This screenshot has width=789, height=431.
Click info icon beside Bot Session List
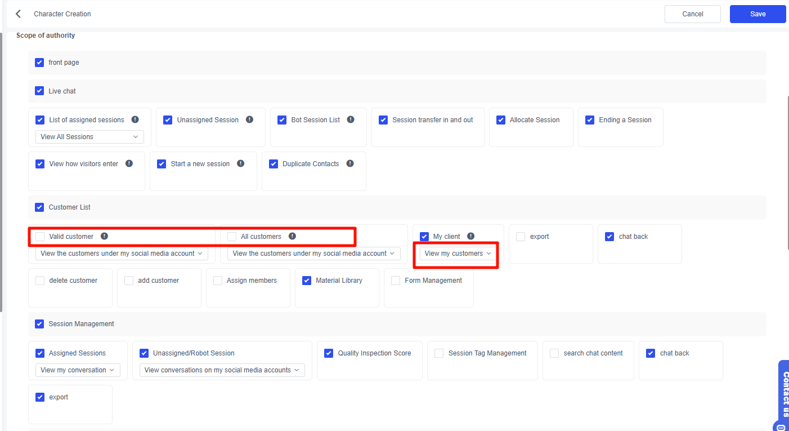tap(351, 119)
